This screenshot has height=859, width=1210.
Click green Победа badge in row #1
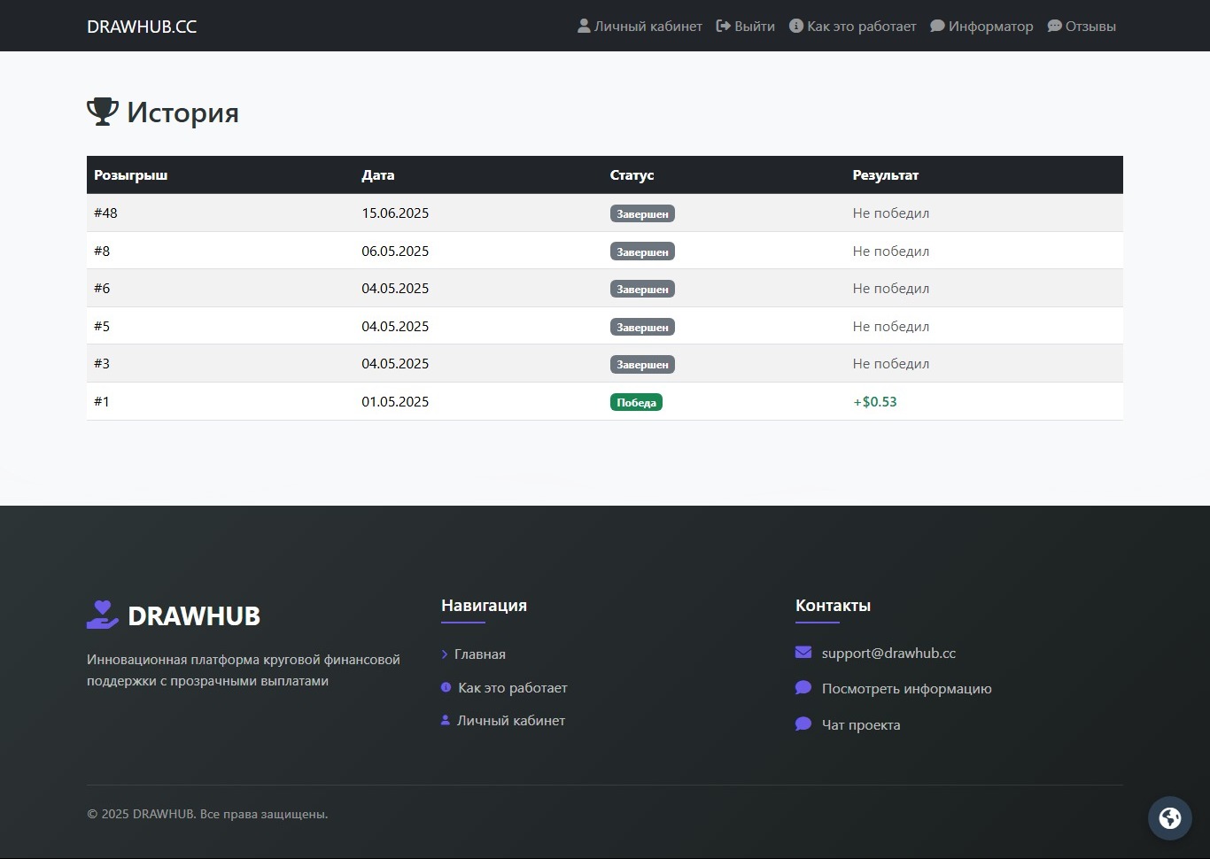(x=636, y=402)
